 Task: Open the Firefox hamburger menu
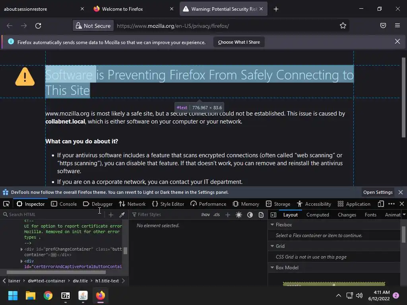click(x=397, y=25)
